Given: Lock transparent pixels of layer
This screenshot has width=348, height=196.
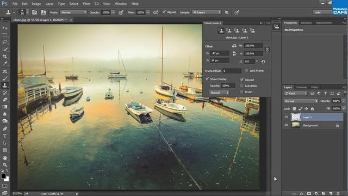Looking at the screenshot, I should click(x=294, y=109).
